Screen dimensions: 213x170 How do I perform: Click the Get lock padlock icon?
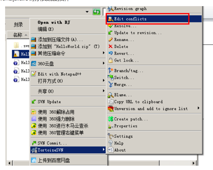click(111, 60)
